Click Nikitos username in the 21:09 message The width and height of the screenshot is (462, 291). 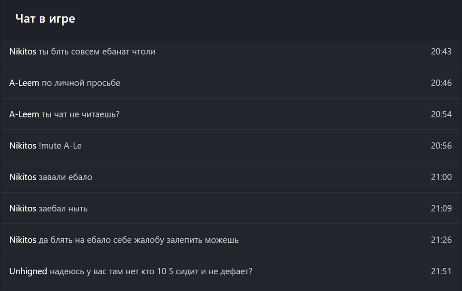click(23, 209)
